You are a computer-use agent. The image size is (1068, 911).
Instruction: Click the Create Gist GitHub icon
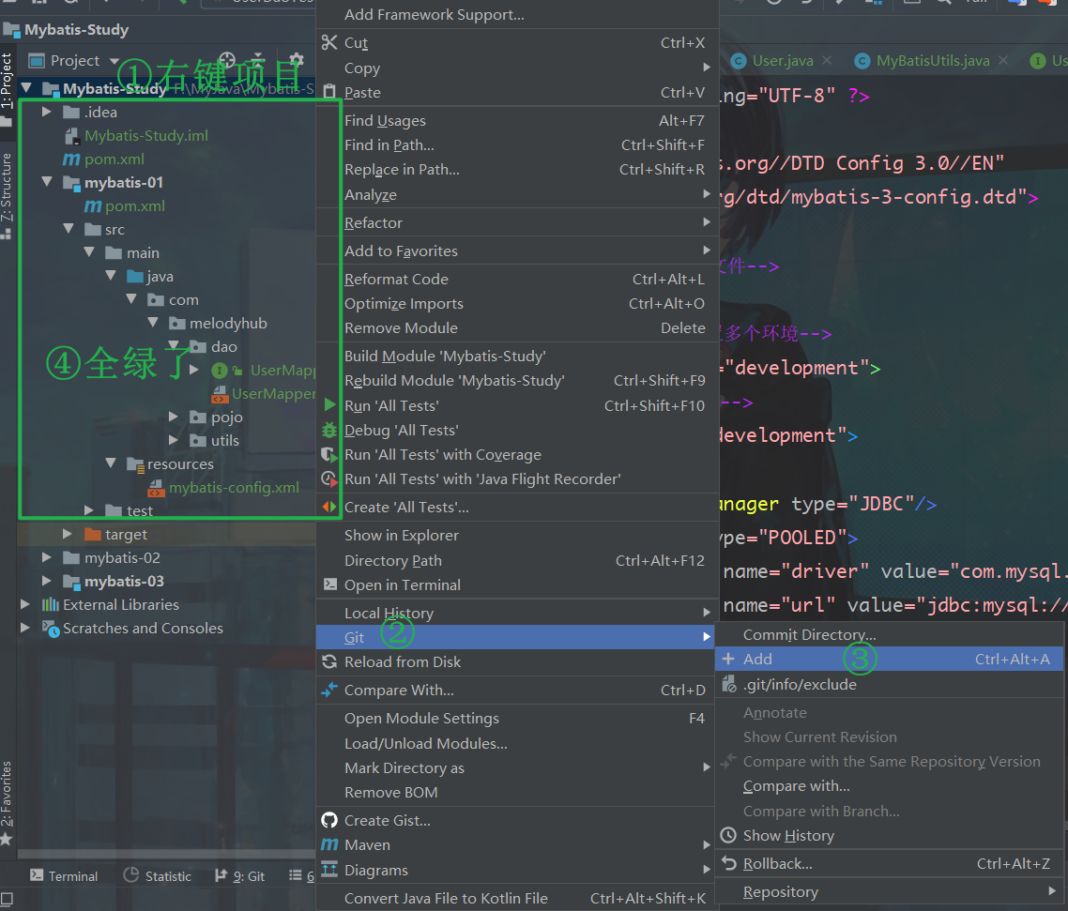(329, 820)
